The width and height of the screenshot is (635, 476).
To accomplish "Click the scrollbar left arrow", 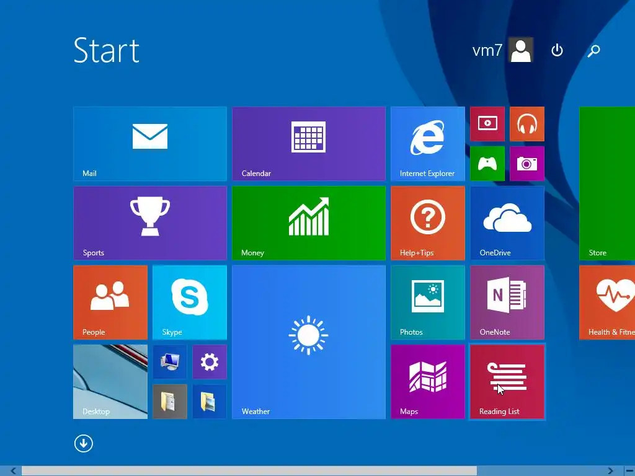I will pyautogui.click(x=14, y=471).
